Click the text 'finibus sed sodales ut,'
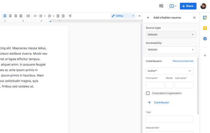This screenshot has width=210, height=133. [18, 86]
